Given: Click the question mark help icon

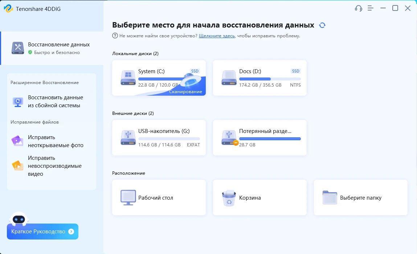Looking at the screenshot, I should pos(115,36).
